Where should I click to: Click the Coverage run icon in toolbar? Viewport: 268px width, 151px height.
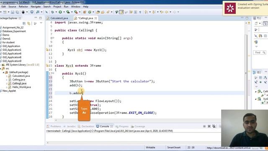pos(68,12)
